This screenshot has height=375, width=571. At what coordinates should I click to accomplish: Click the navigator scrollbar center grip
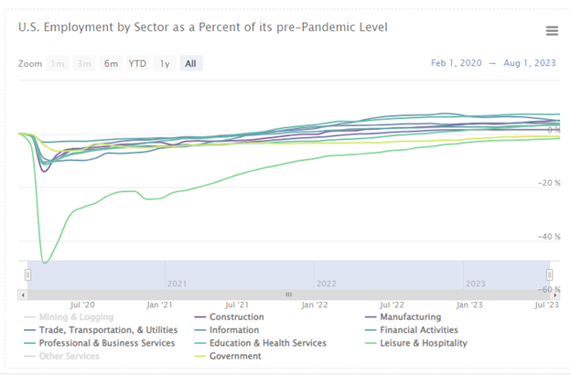pyautogui.click(x=288, y=295)
